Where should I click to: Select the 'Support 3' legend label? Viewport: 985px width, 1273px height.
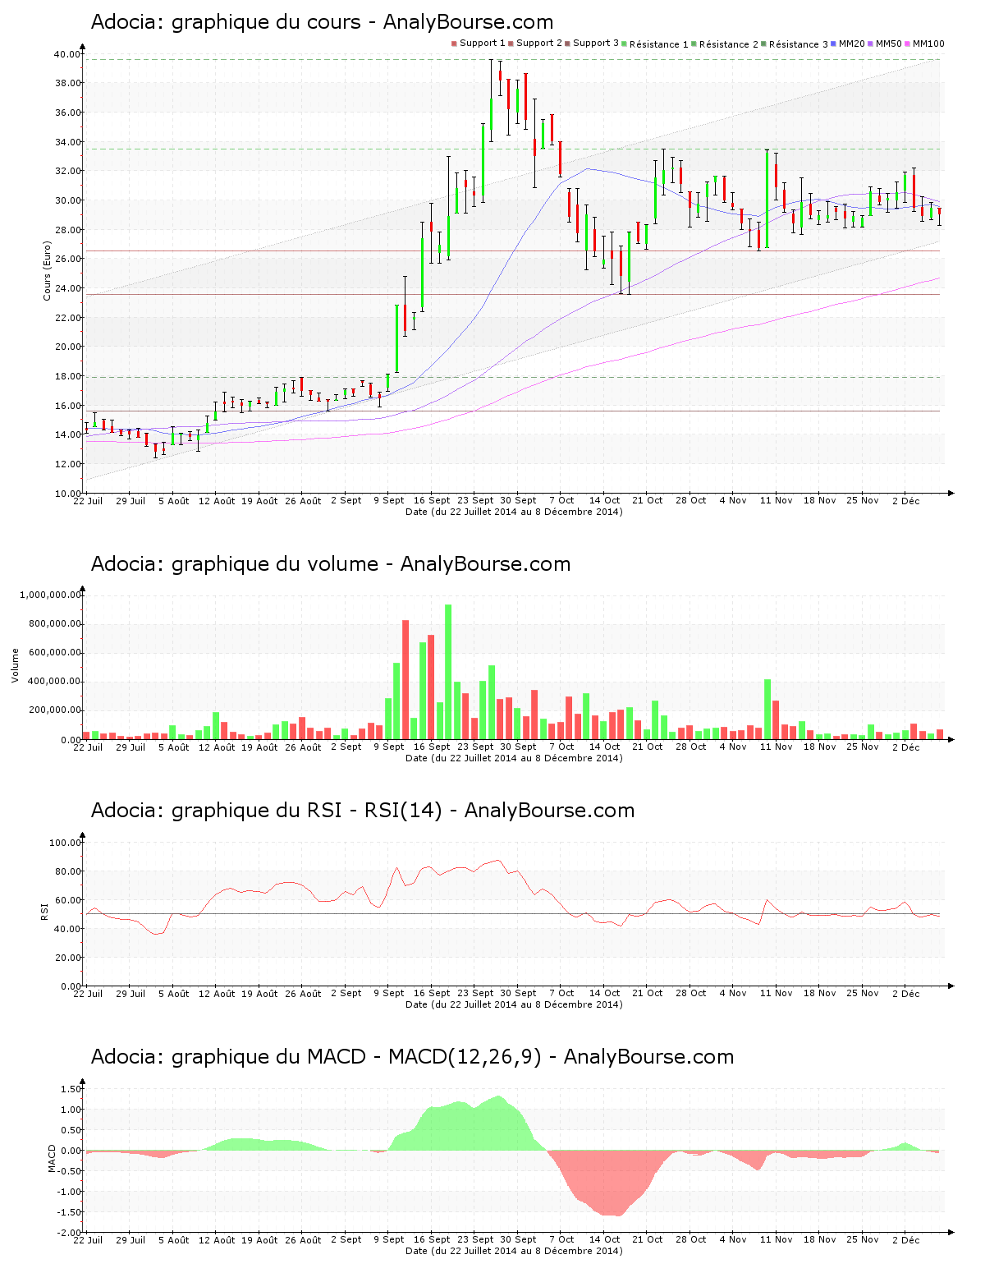[596, 44]
